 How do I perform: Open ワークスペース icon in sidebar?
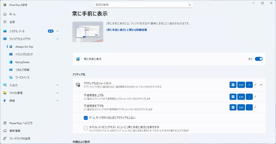[x=11, y=77]
